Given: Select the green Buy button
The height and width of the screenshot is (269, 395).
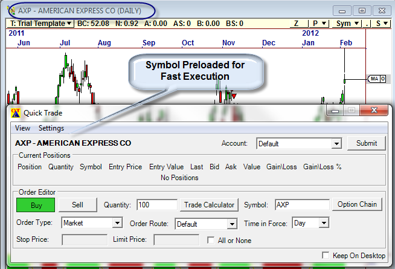Looking at the screenshot, I should 36,205.
